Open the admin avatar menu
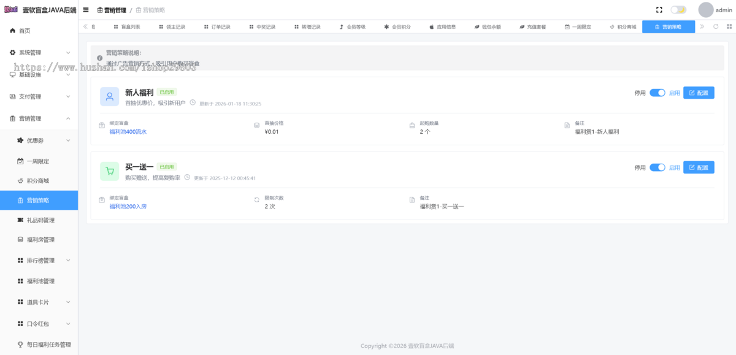Screen dimensions: 736x355 [715, 10]
